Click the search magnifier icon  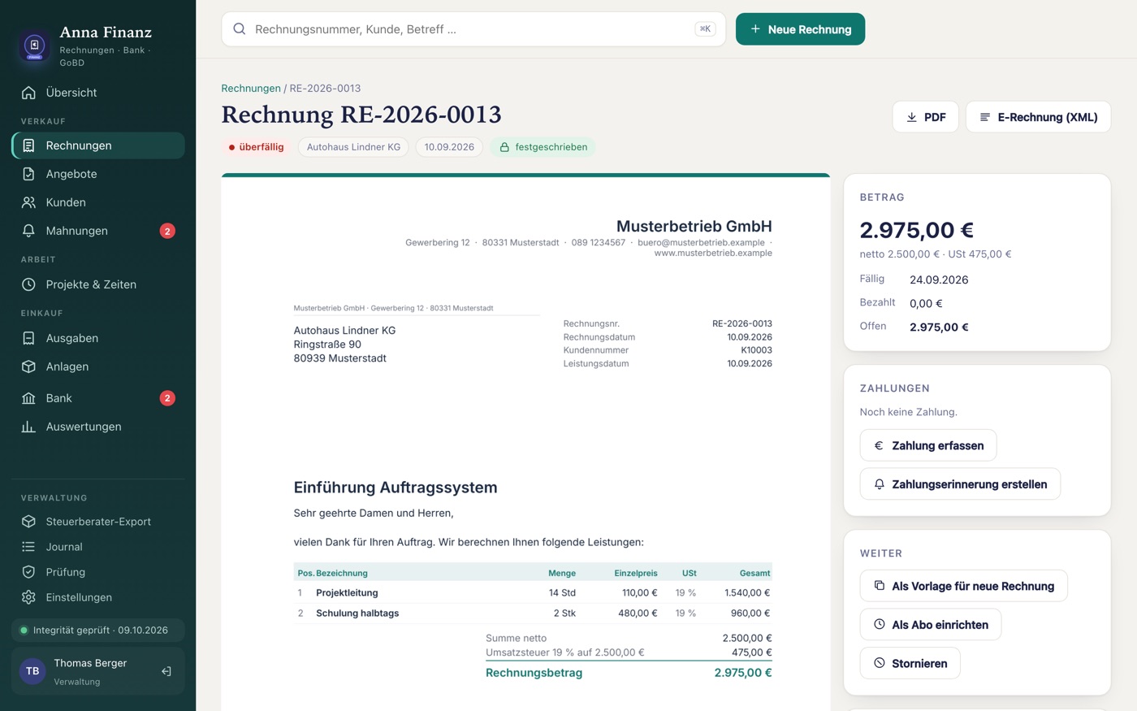coord(240,29)
